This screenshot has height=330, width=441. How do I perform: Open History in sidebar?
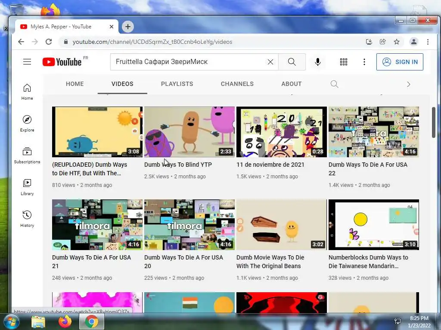click(x=27, y=219)
